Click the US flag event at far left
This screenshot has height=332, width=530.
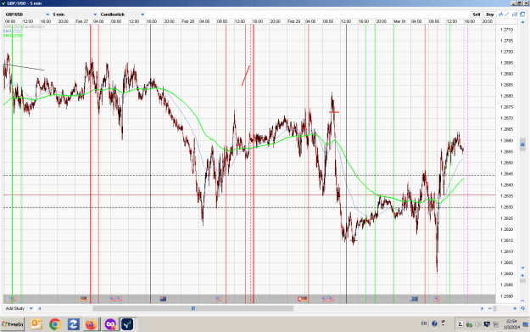pos(13,299)
